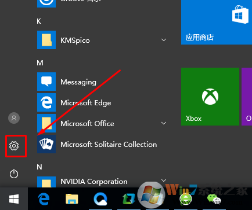Click the KMSpico folder icon

[x=46, y=40]
